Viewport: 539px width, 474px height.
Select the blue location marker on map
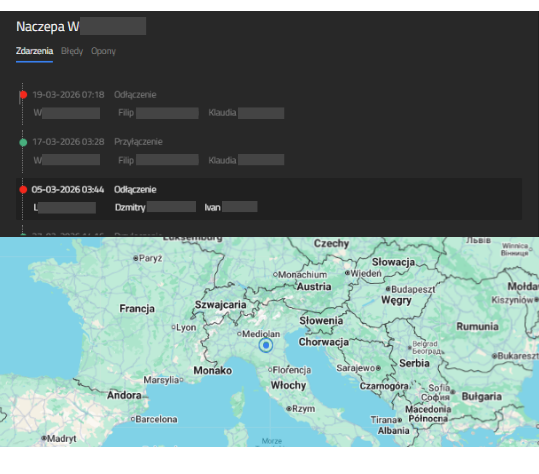266,345
